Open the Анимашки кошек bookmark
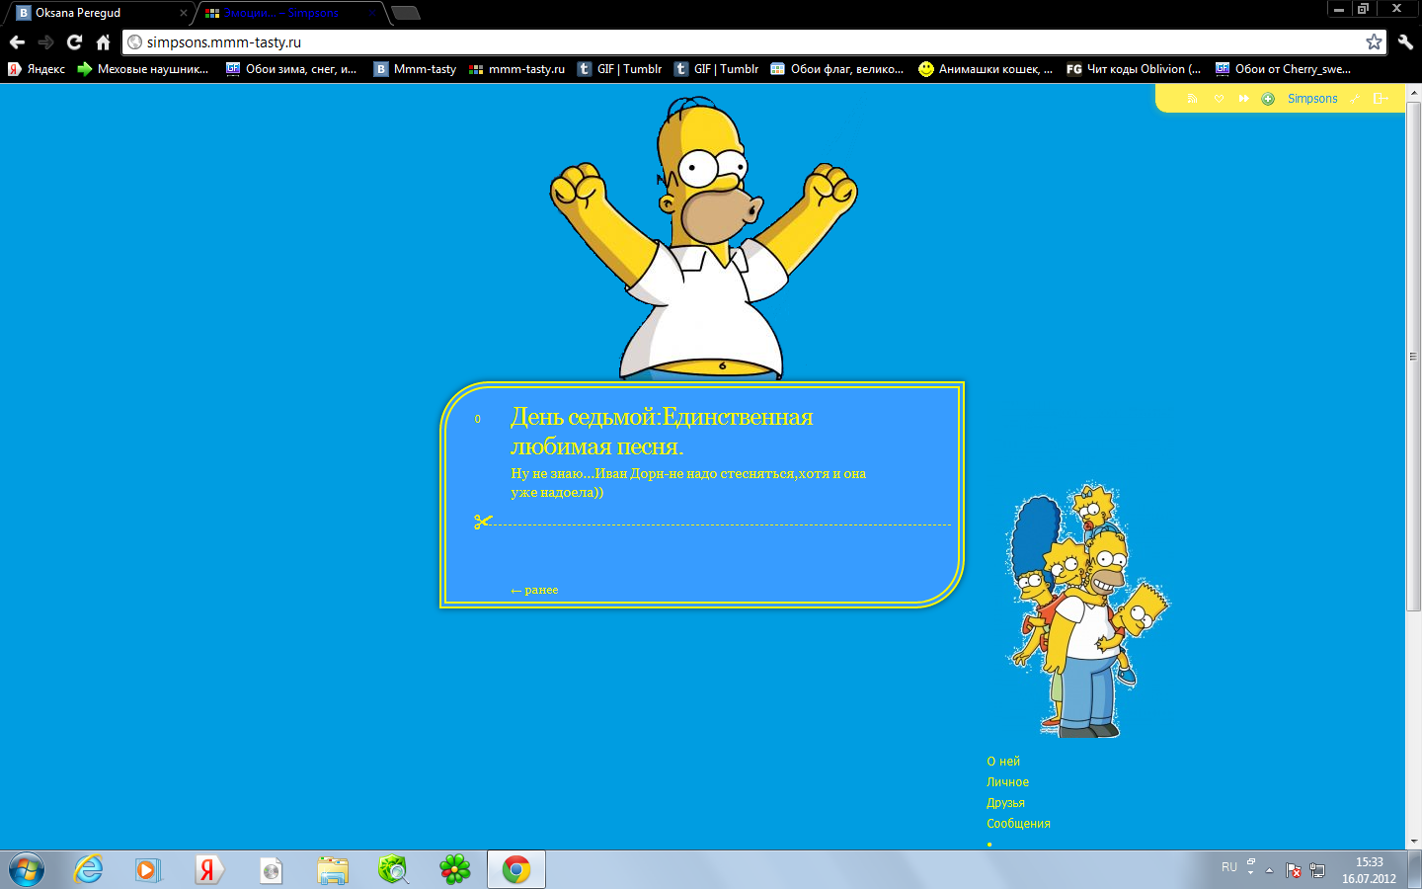The width and height of the screenshot is (1422, 889). pyautogui.click(x=986, y=69)
